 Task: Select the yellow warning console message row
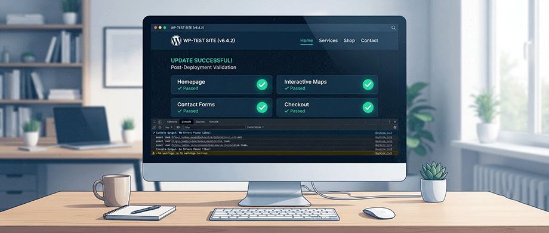274,154
